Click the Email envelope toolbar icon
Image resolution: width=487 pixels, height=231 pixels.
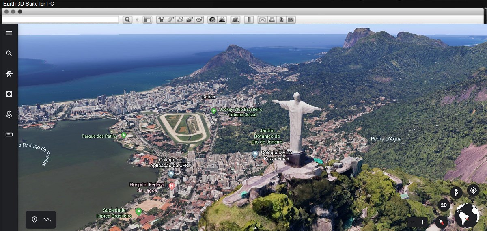click(x=263, y=19)
